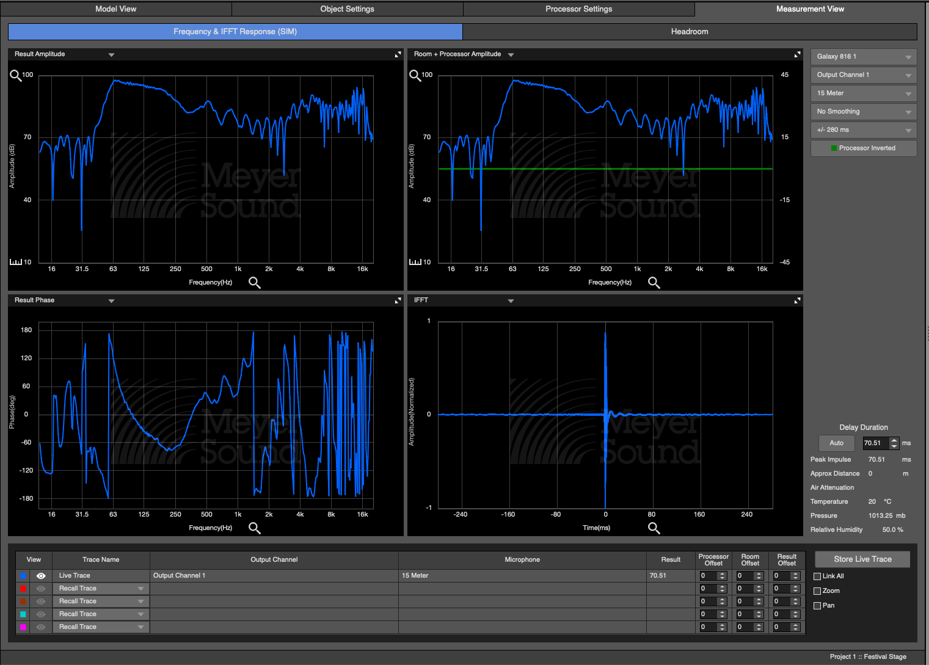Enable the Link All checkbox
Viewport: 929px width, 665px height.
(x=817, y=576)
